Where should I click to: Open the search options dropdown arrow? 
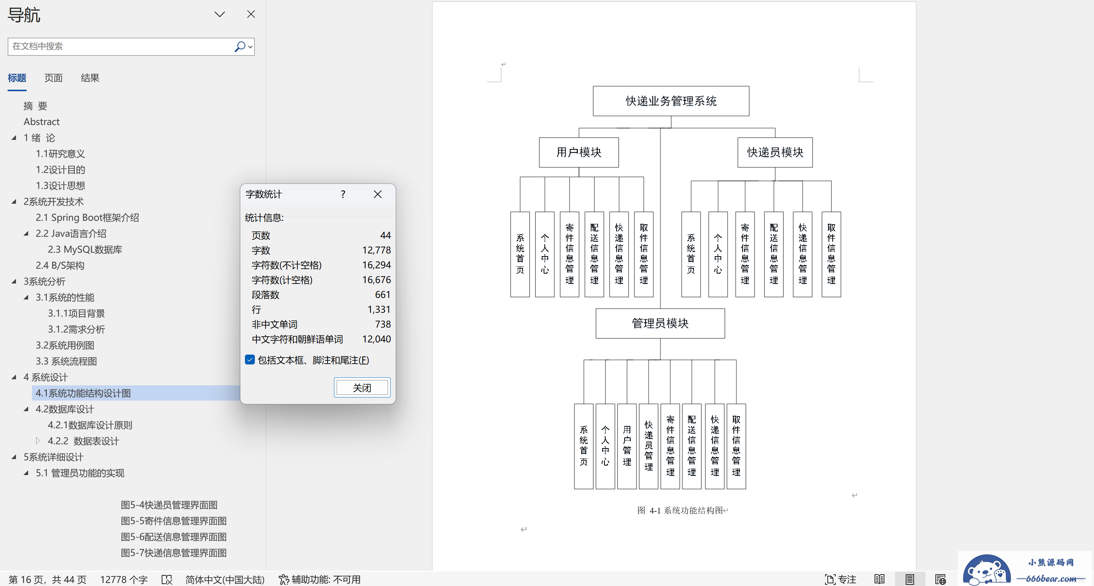tap(251, 47)
